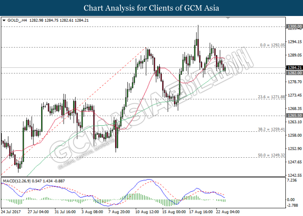Screen dimensions: 303x216
Task: Click the 24 Jul 2017 date label
Action: pos(11,212)
